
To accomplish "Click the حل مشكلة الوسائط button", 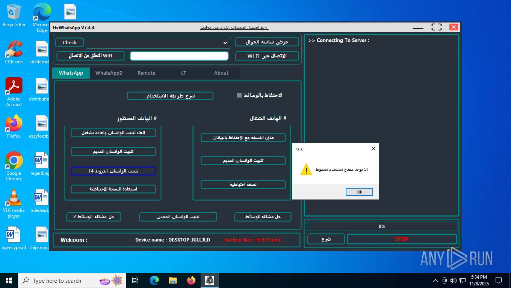I will tap(263, 217).
